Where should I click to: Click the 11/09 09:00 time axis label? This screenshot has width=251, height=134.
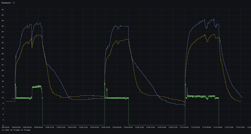128,127
